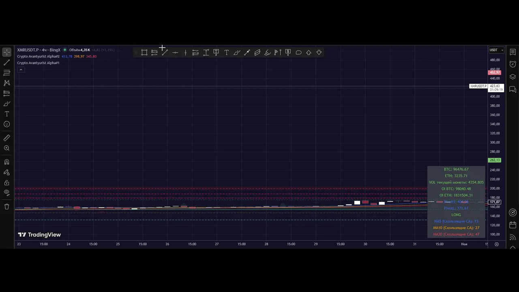
Task: Open the forecasting and measurement tools in left sidebar
Action: coord(7,93)
